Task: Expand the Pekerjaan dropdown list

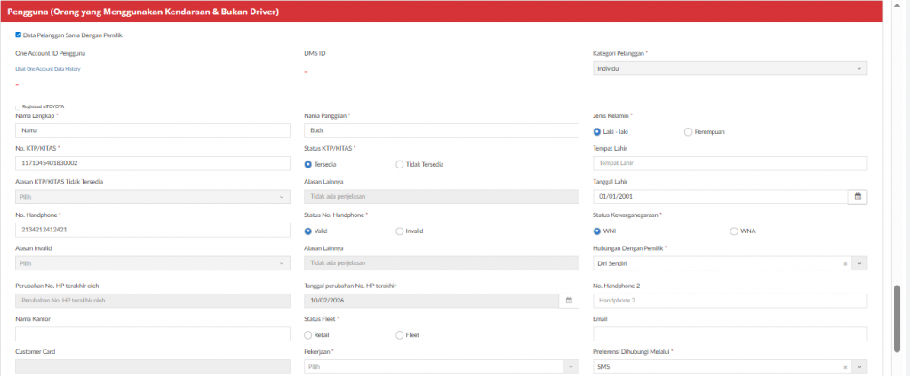Action: [x=441, y=366]
